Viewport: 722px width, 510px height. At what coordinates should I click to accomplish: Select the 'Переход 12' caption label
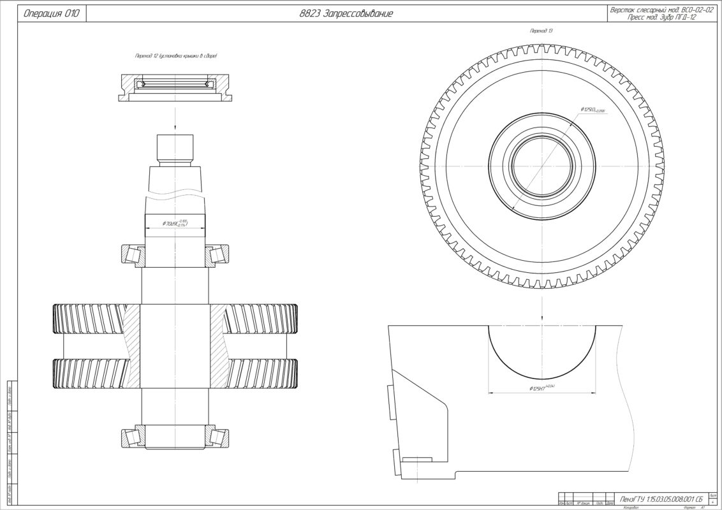click(x=176, y=57)
